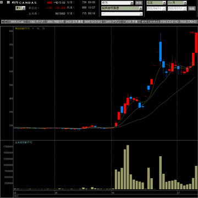Switch to the 5929 三和HD tab

coord(188,21)
